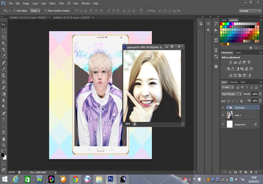Enable the Auto-Select checkbox
Screen dimensions: 263x184
pyautogui.click(x=14, y=11)
